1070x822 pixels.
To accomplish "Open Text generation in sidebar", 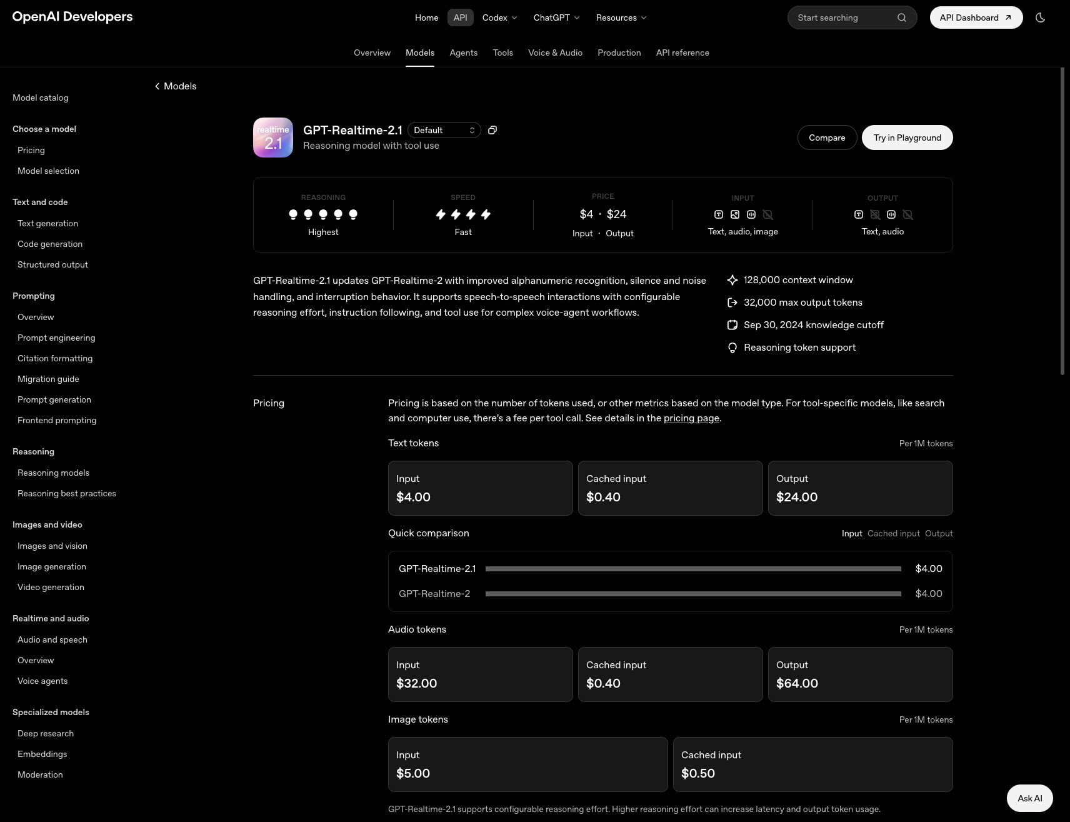I will (x=47, y=223).
